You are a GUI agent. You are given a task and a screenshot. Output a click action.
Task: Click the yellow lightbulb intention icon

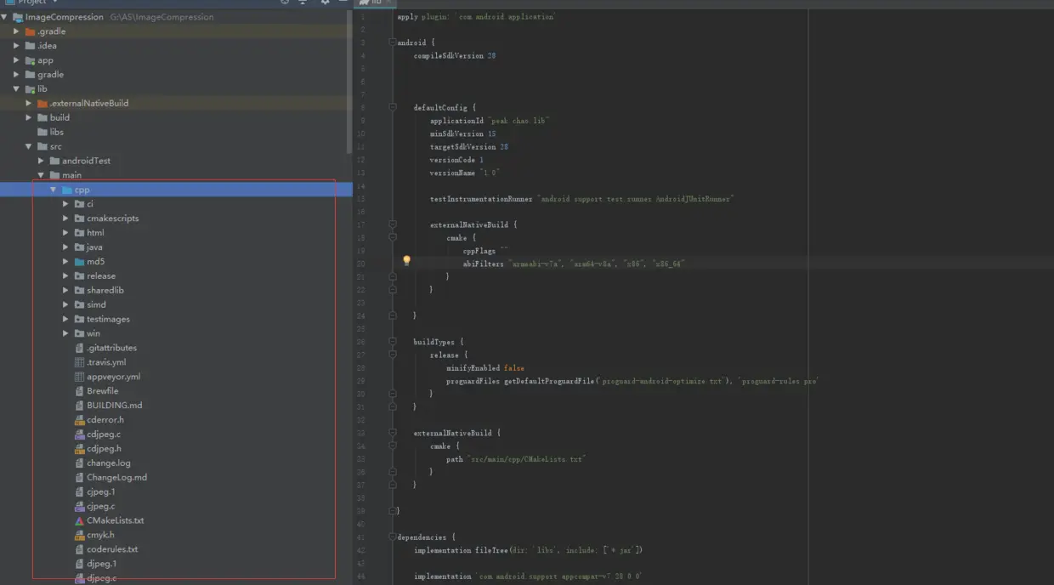(406, 261)
